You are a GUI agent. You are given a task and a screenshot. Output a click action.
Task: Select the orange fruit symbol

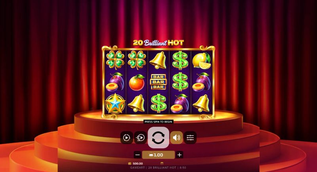[137, 82]
